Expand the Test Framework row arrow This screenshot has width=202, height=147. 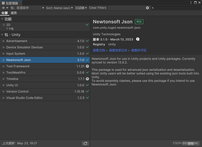(x=4, y=66)
